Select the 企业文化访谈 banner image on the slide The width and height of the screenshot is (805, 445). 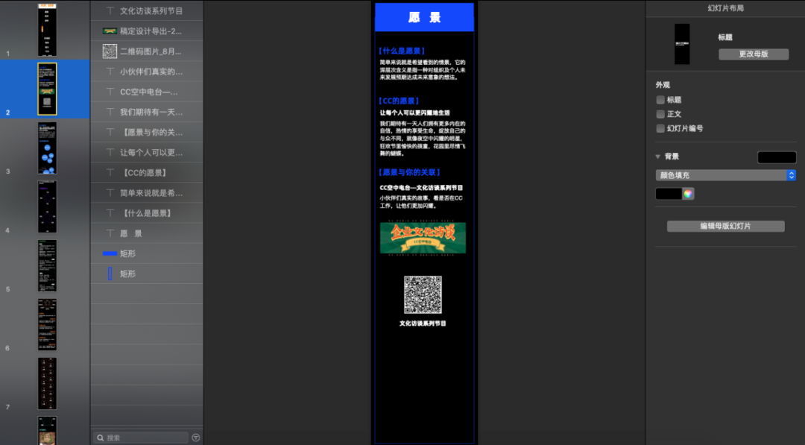[x=423, y=238]
